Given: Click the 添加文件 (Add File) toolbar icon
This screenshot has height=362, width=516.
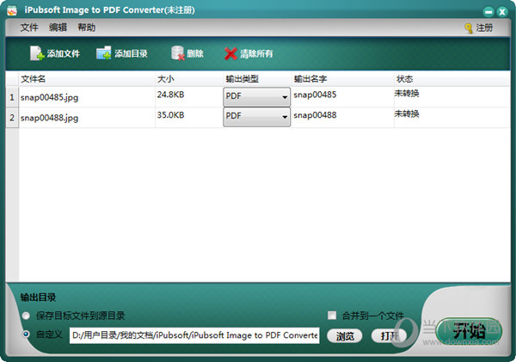Looking at the screenshot, I should coord(37,53).
